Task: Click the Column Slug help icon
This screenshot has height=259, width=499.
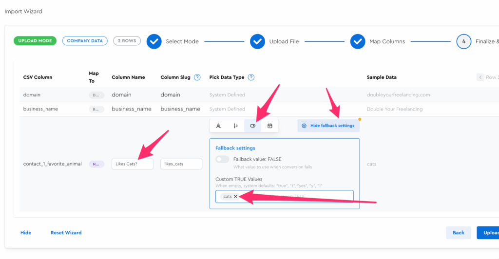Action: click(x=197, y=77)
